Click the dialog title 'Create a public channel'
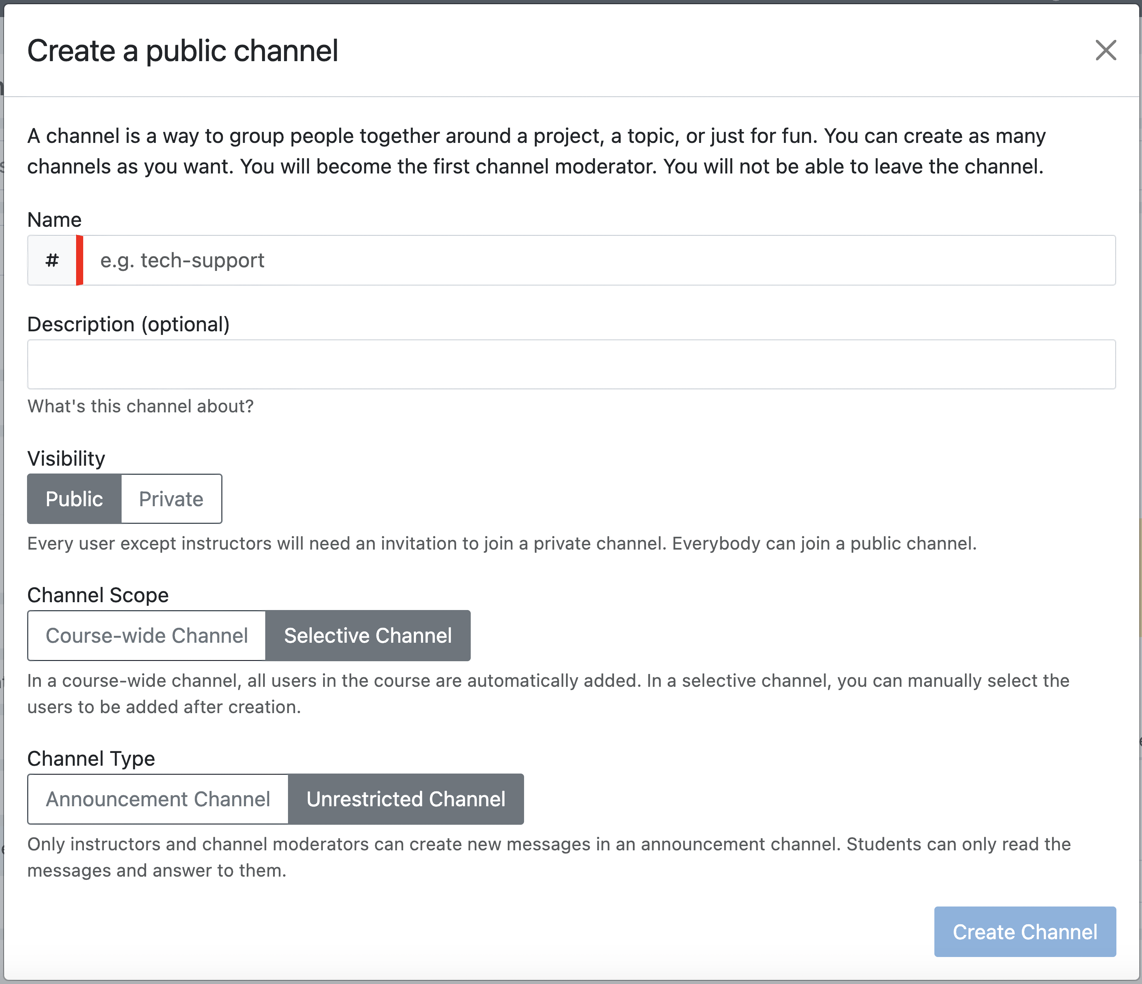This screenshot has width=1142, height=984. pyautogui.click(x=182, y=51)
